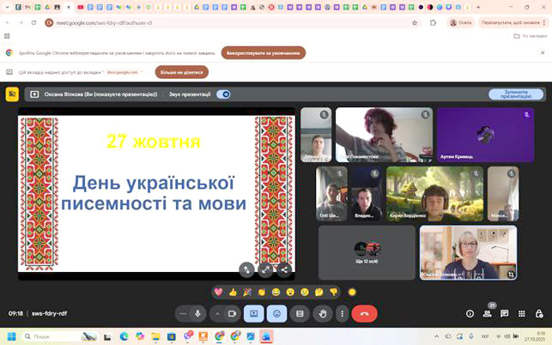The image size is (552, 345).
Task: Open the emoji reactions button
Action: click(x=276, y=314)
